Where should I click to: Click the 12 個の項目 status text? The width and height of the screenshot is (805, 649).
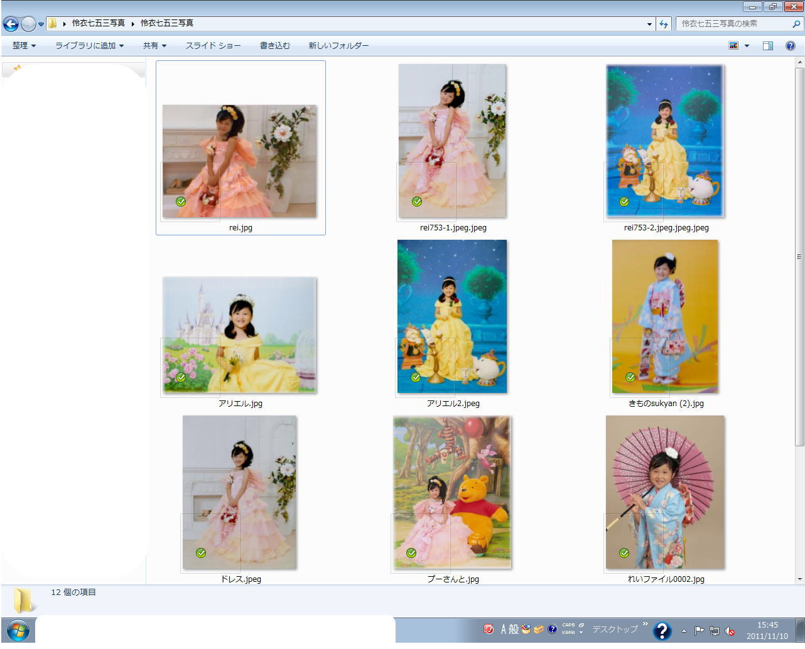click(73, 593)
